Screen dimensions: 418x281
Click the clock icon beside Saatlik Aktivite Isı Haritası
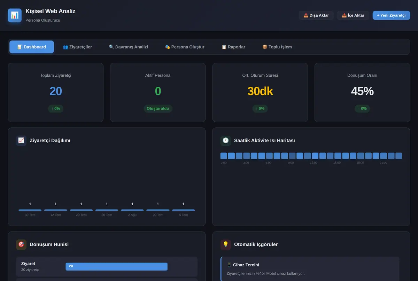(226, 140)
